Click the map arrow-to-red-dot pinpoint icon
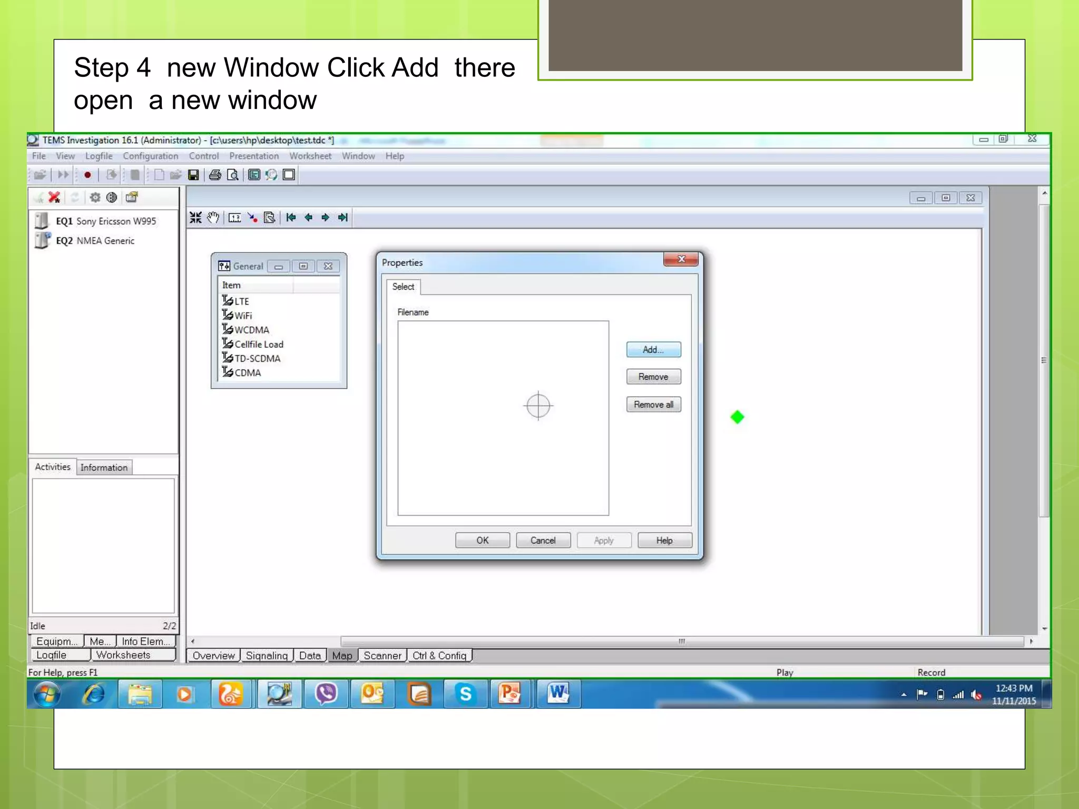The height and width of the screenshot is (809, 1079). click(x=252, y=218)
